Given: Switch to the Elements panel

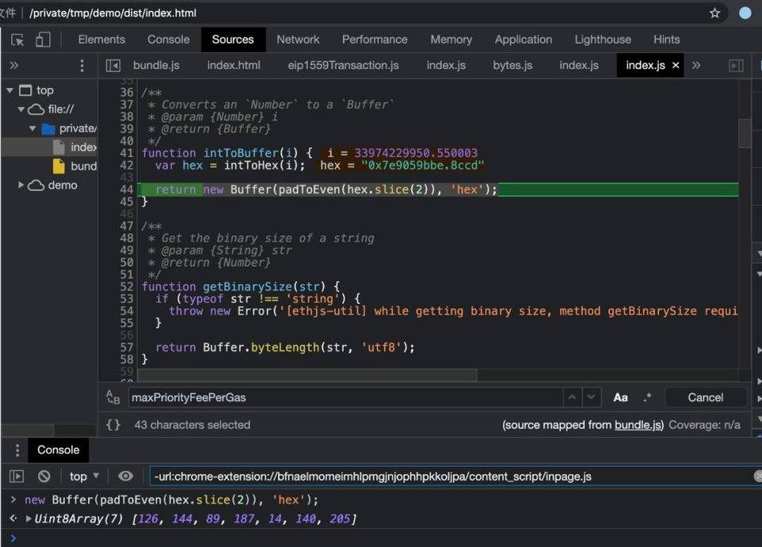Looking at the screenshot, I should (102, 40).
